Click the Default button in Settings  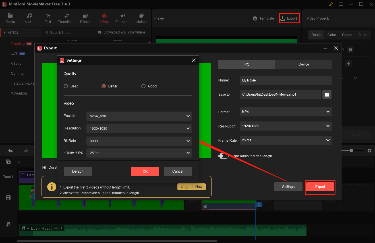78,171
